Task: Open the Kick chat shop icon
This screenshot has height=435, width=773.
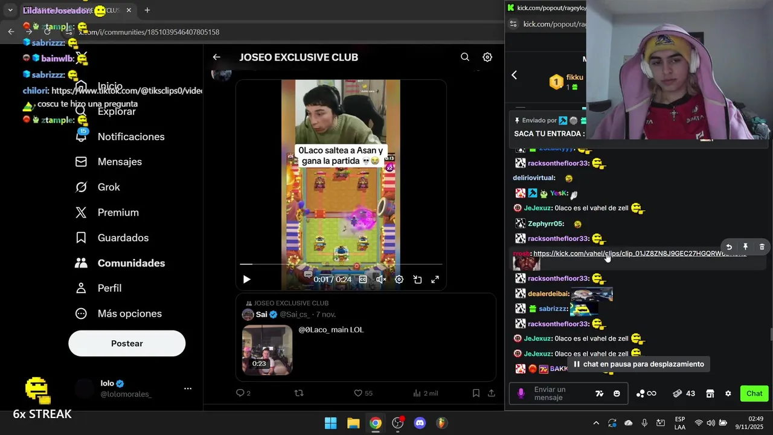Action: click(710, 393)
